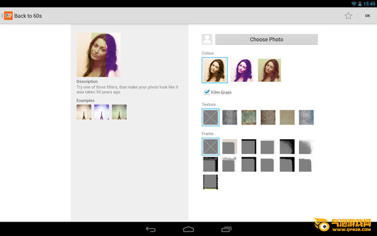This screenshot has height=236, width=377.
Task: Tap the Android home navigation icon
Action: 188,229
